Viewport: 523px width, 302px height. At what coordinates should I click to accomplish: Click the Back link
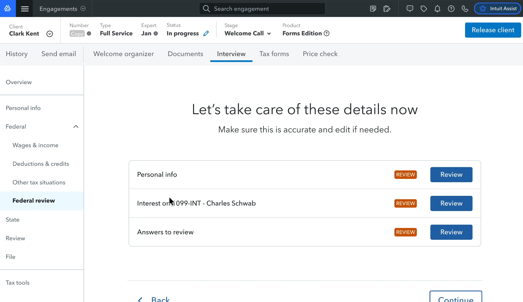point(154,299)
